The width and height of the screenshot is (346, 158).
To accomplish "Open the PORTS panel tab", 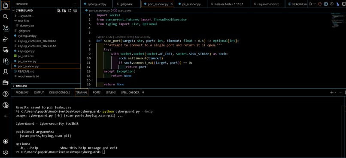I will [97, 92].
